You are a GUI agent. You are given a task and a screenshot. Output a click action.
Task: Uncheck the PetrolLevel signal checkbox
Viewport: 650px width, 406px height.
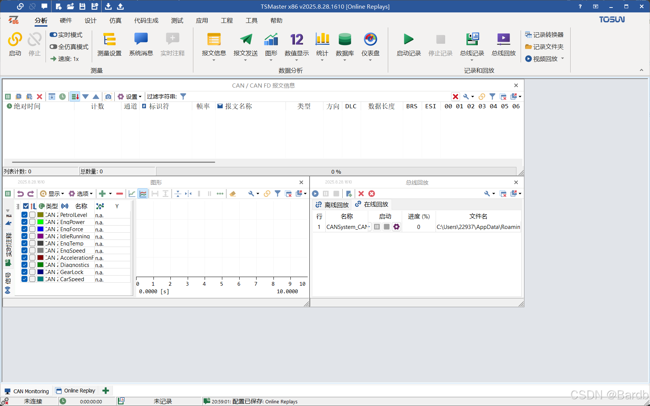pyautogui.click(x=24, y=215)
